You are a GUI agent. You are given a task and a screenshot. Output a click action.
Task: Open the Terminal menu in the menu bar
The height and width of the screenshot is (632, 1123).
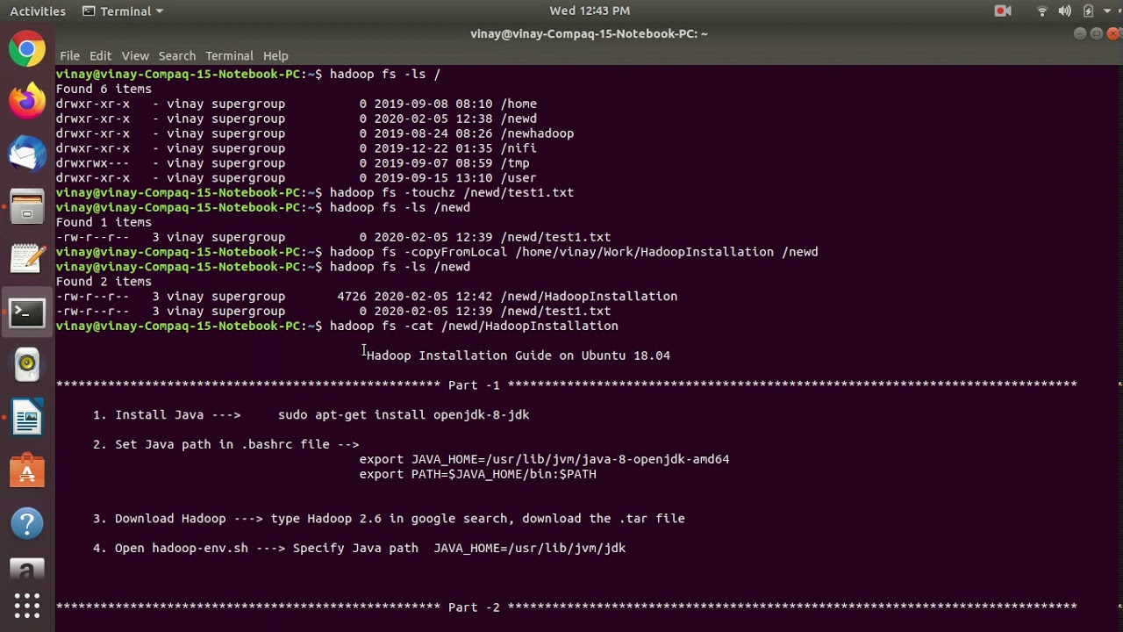pyautogui.click(x=229, y=55)
